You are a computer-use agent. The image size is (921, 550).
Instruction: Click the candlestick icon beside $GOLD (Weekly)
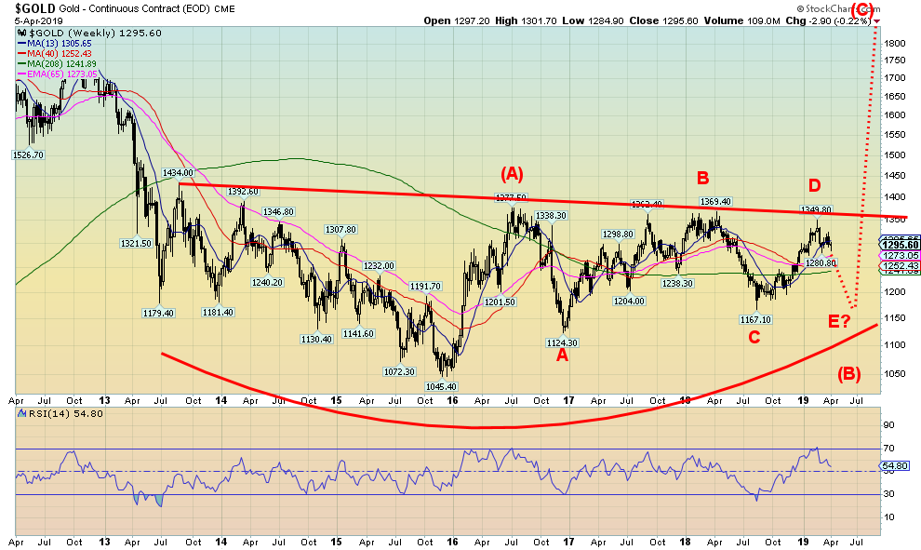tap(20, 32)
